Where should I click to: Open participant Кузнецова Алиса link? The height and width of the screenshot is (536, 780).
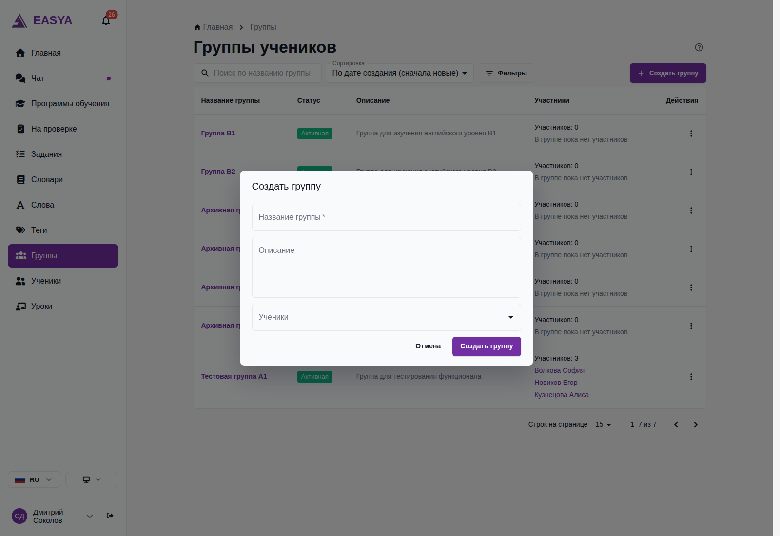tap(562, 395)
